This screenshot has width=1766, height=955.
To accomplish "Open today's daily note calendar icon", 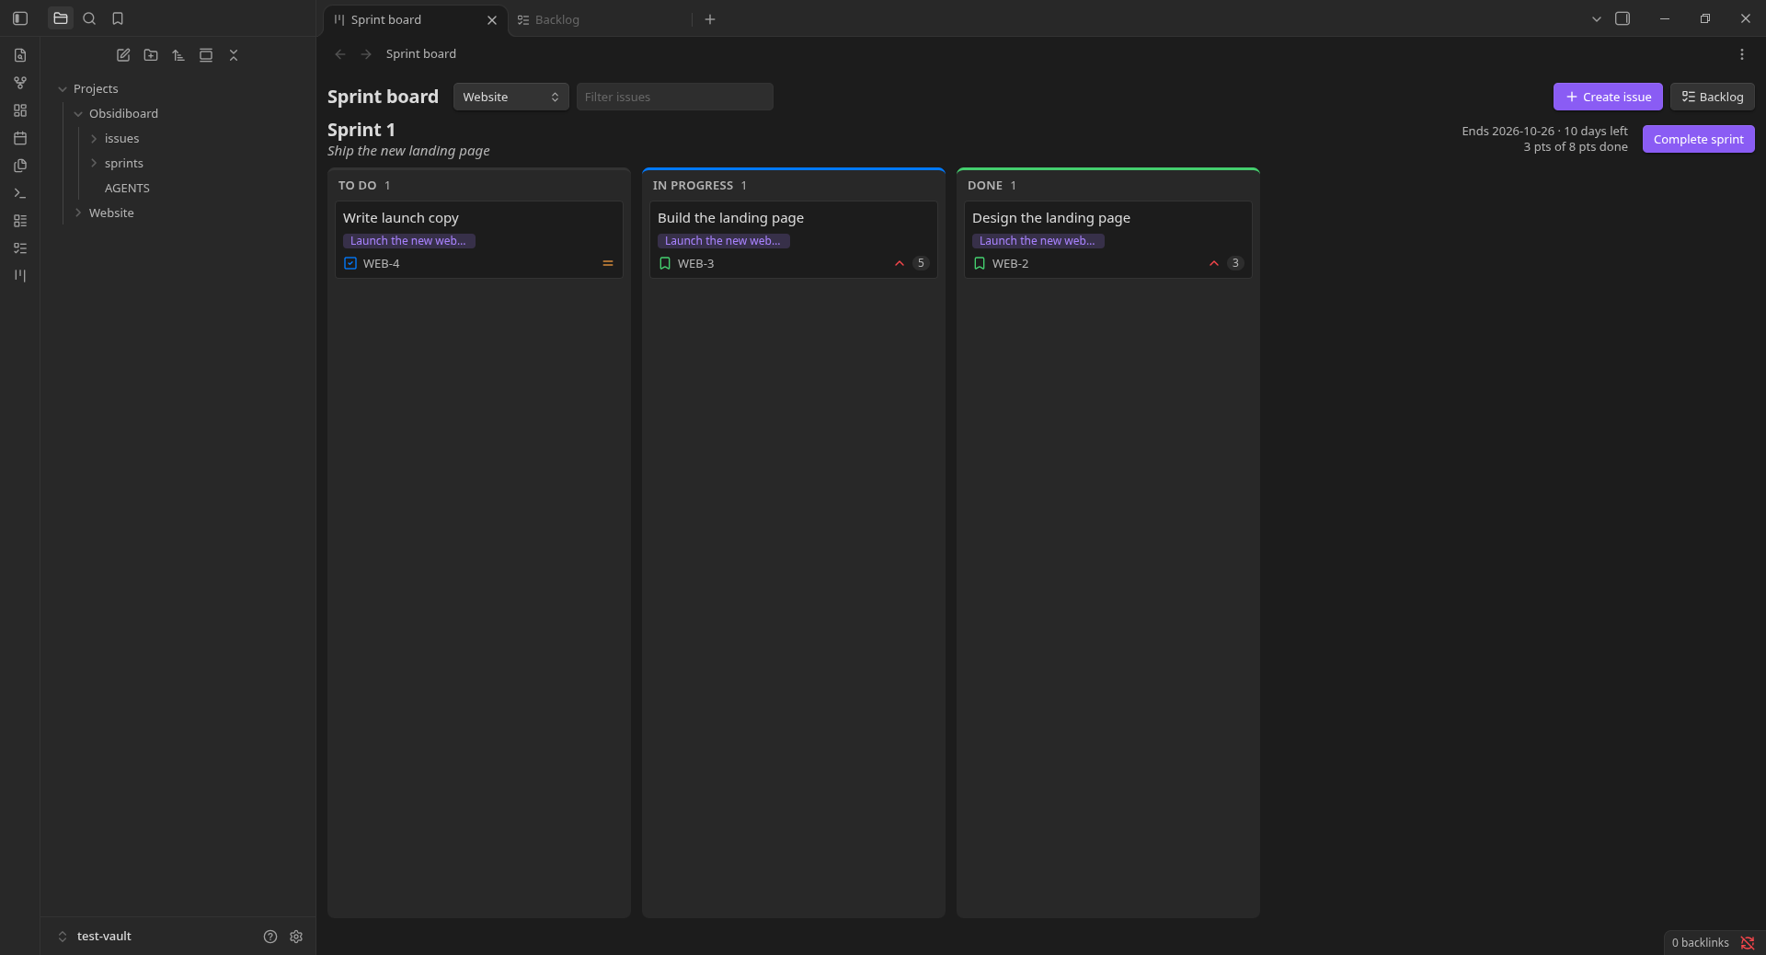I will pyautogui.click(x=20, y=138).
